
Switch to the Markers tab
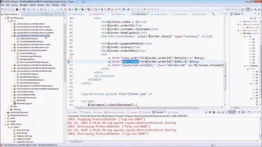pos(73,112)
